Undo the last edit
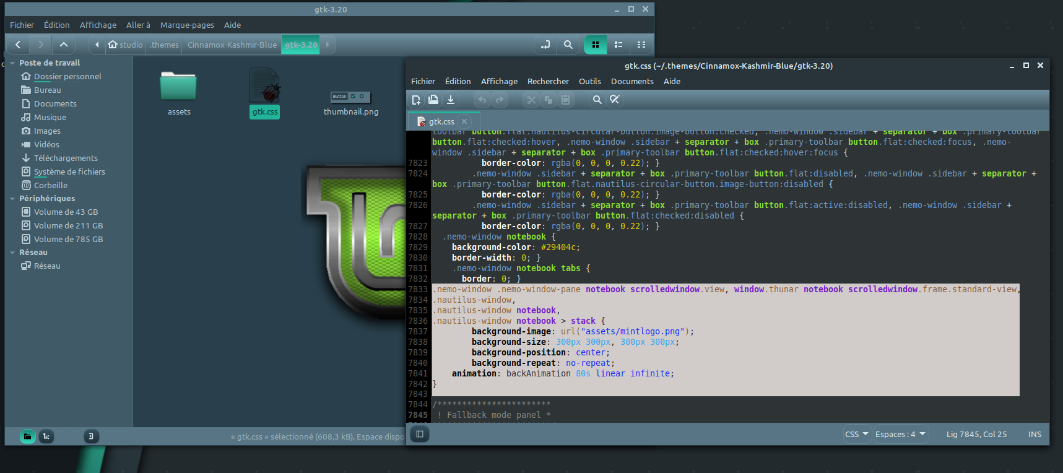The height and width of the screenshot is (473, 1063). pos(482,100)
